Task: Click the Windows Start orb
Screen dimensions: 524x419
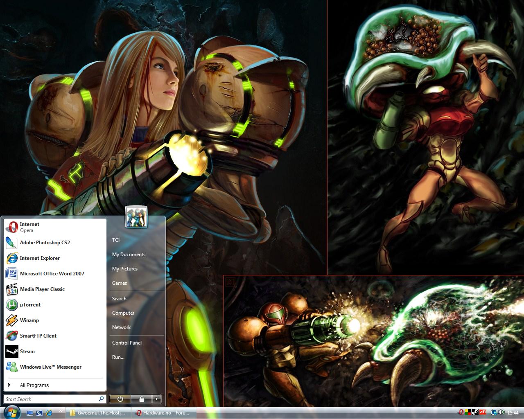Action: pos(11,412)
